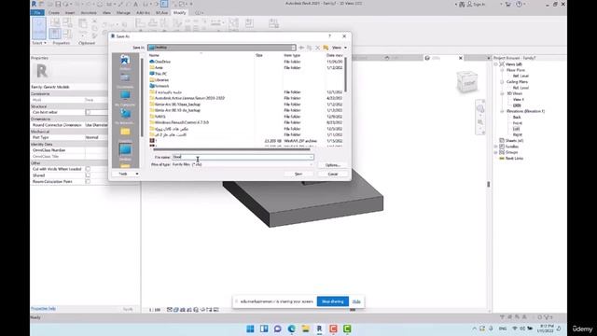
Task: Open the Part Type Normal dropdown
Action: [x=96, y=137]
